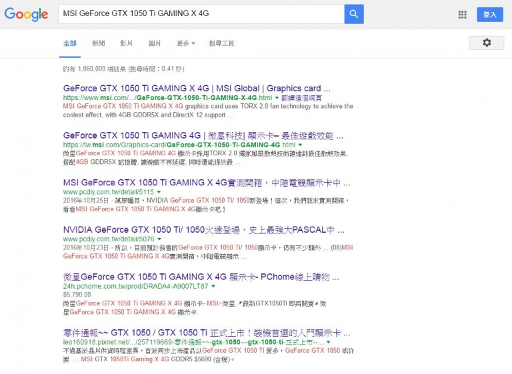512x374 pixels.
Task: Expand the arrow beside the pcdiy detail/5115 URL
Action: (159, 192)
